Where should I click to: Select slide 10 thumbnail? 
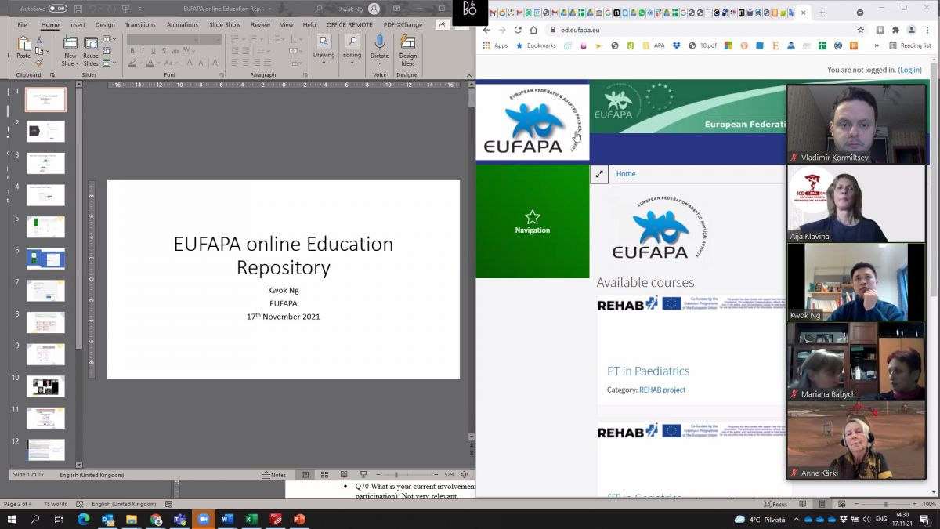[45, 386]
